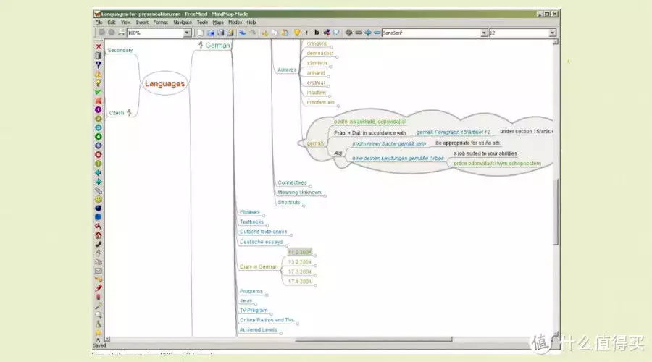Add the yellow smiley face icon
652x362 pixels.
99,198
